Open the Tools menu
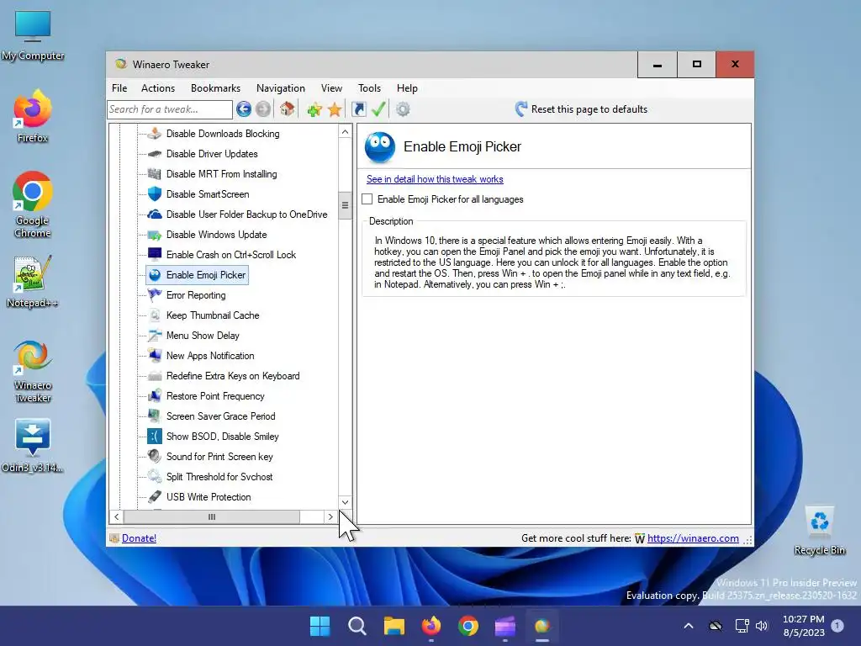 [x=369, y=87]
